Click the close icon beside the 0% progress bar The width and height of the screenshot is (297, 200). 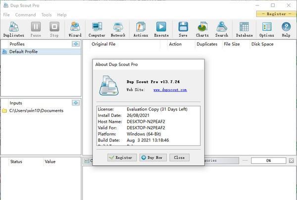pos(292,160)
